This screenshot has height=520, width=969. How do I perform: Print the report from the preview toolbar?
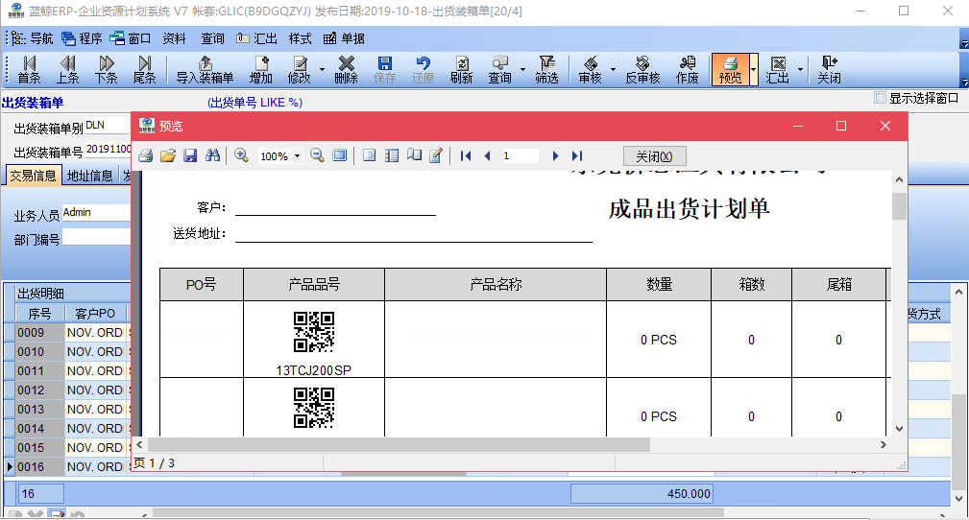145,155
